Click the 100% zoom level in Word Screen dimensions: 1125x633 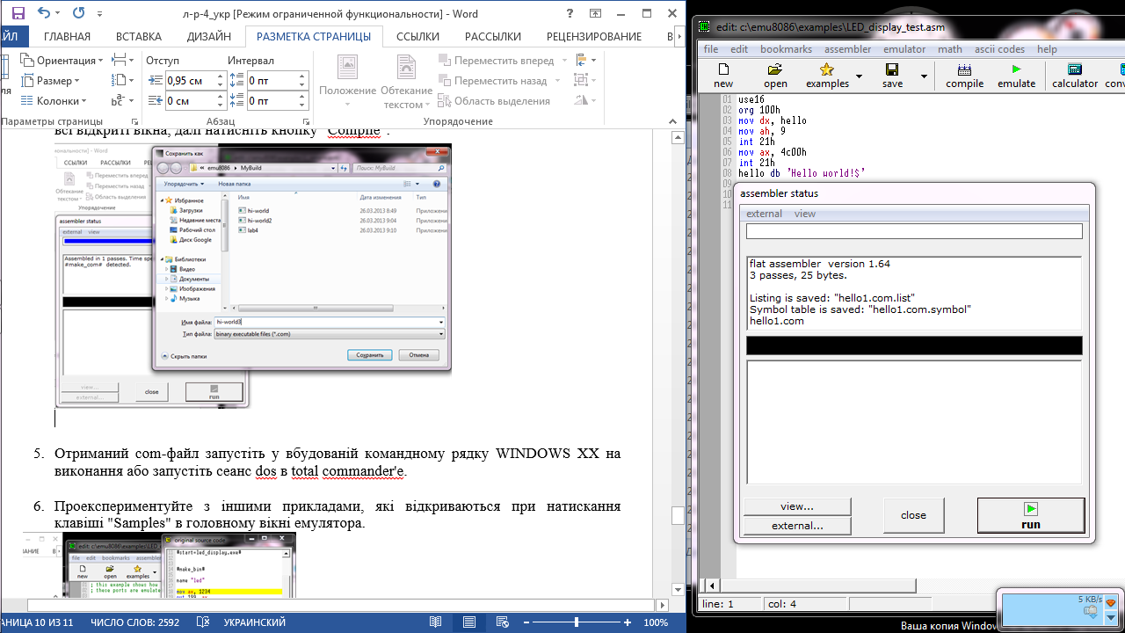[x=656, y=622]
